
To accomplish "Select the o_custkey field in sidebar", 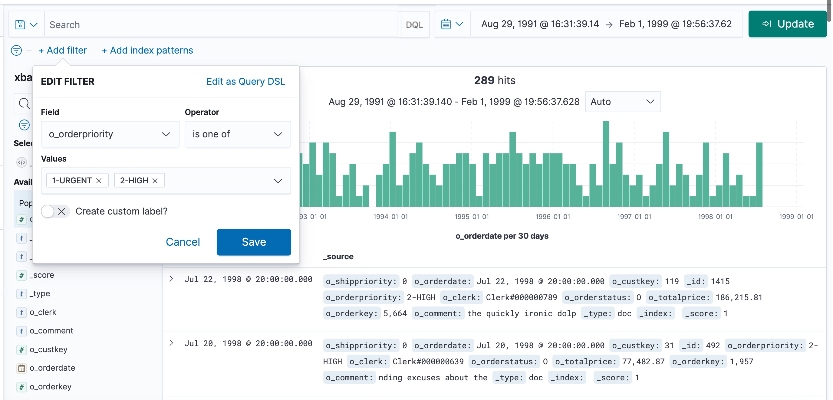I will click(x=48, y=349).
